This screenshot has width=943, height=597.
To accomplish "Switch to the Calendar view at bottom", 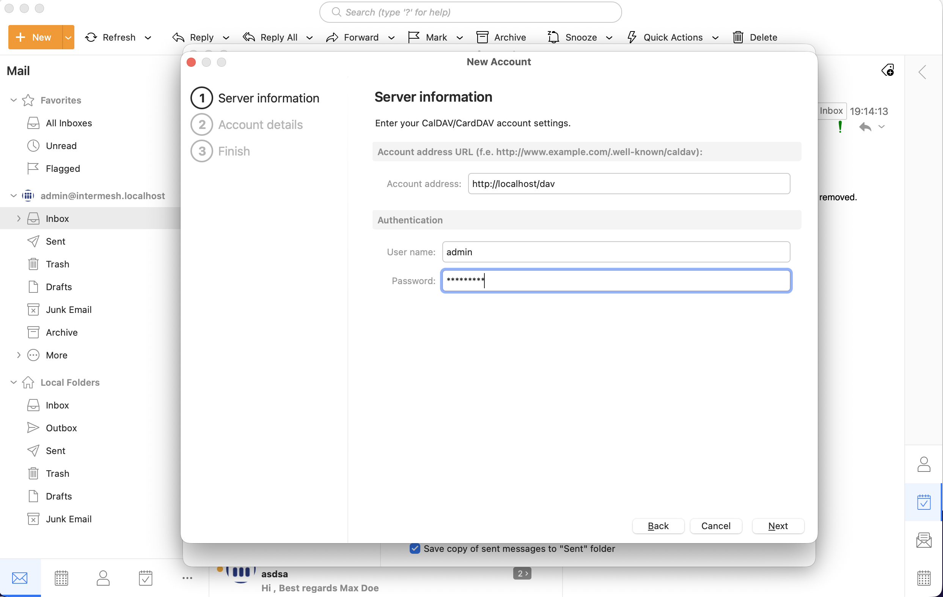I will [61, 578].
